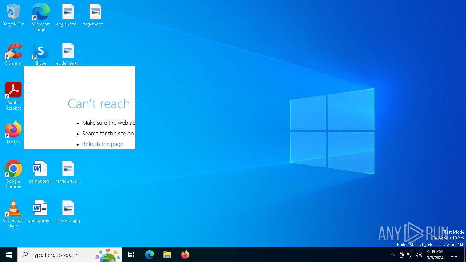Screen dimensions: 466x262
Task: Expand the hidden system tray icons
Action: pyautogui.click(x=392, y=255)
